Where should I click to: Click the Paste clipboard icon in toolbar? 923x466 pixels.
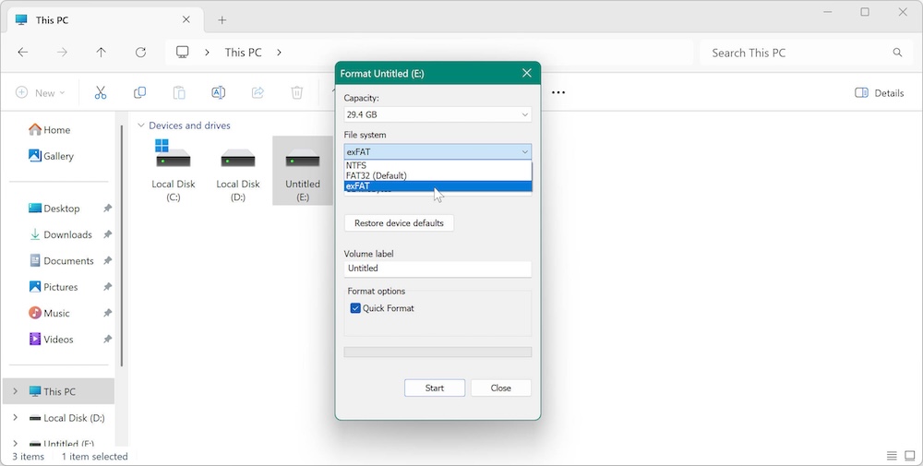[179, 92]
